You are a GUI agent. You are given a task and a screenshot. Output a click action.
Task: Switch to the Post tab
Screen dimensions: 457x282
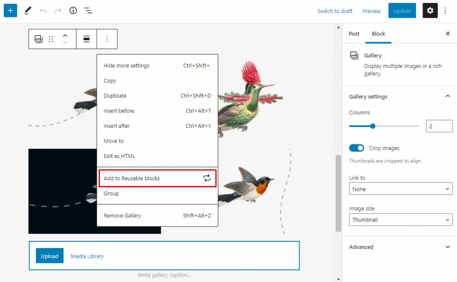(x=354, y=34)
